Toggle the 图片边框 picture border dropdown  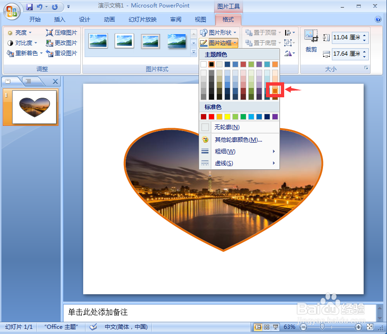coord(218,43)
